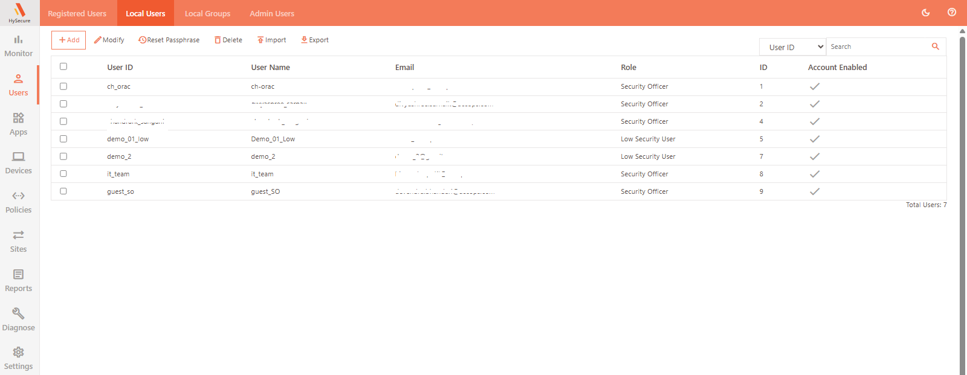Click the Add user button
The image size is (967, 375).
click(69, 40)
